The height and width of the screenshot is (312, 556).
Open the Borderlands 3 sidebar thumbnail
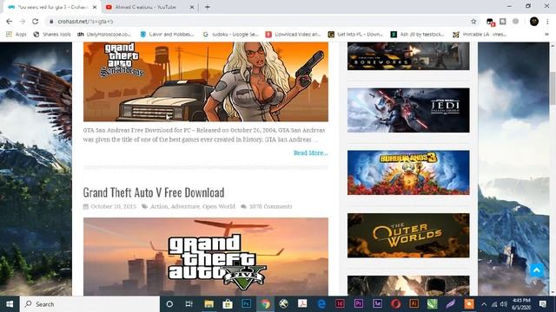pos(408,172)
